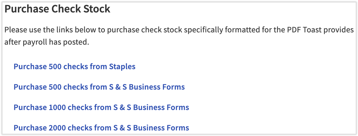358x136 pixels.
Task: Follow the Purchase 1000 checks S & S link
Action: tap(101, 107)
